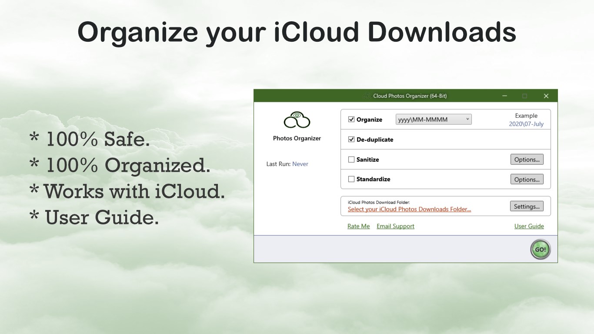Screen dimensions: 594x334
Task: Click the small title bar cloud icon
Action: click(x=367, y=96)
